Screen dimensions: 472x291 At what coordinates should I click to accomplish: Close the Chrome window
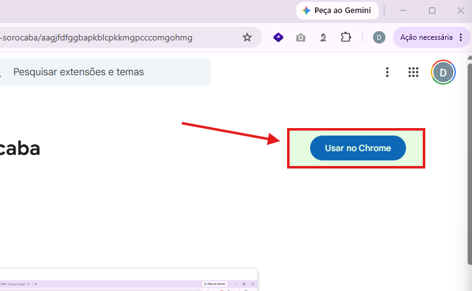(x=461, y=11)
